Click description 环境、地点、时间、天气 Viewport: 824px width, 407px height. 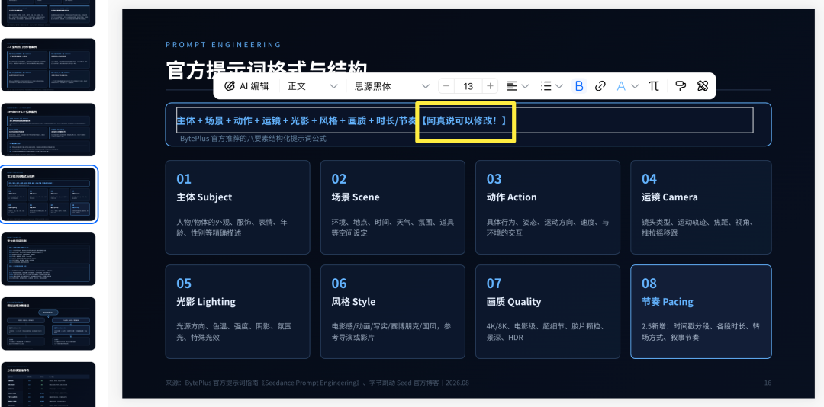point(393,227)
